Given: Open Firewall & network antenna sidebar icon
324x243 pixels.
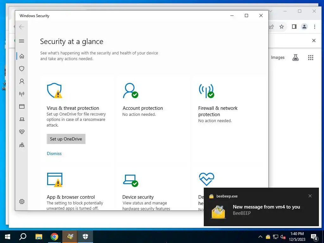Looking at the screenshot, I should 22,94.
